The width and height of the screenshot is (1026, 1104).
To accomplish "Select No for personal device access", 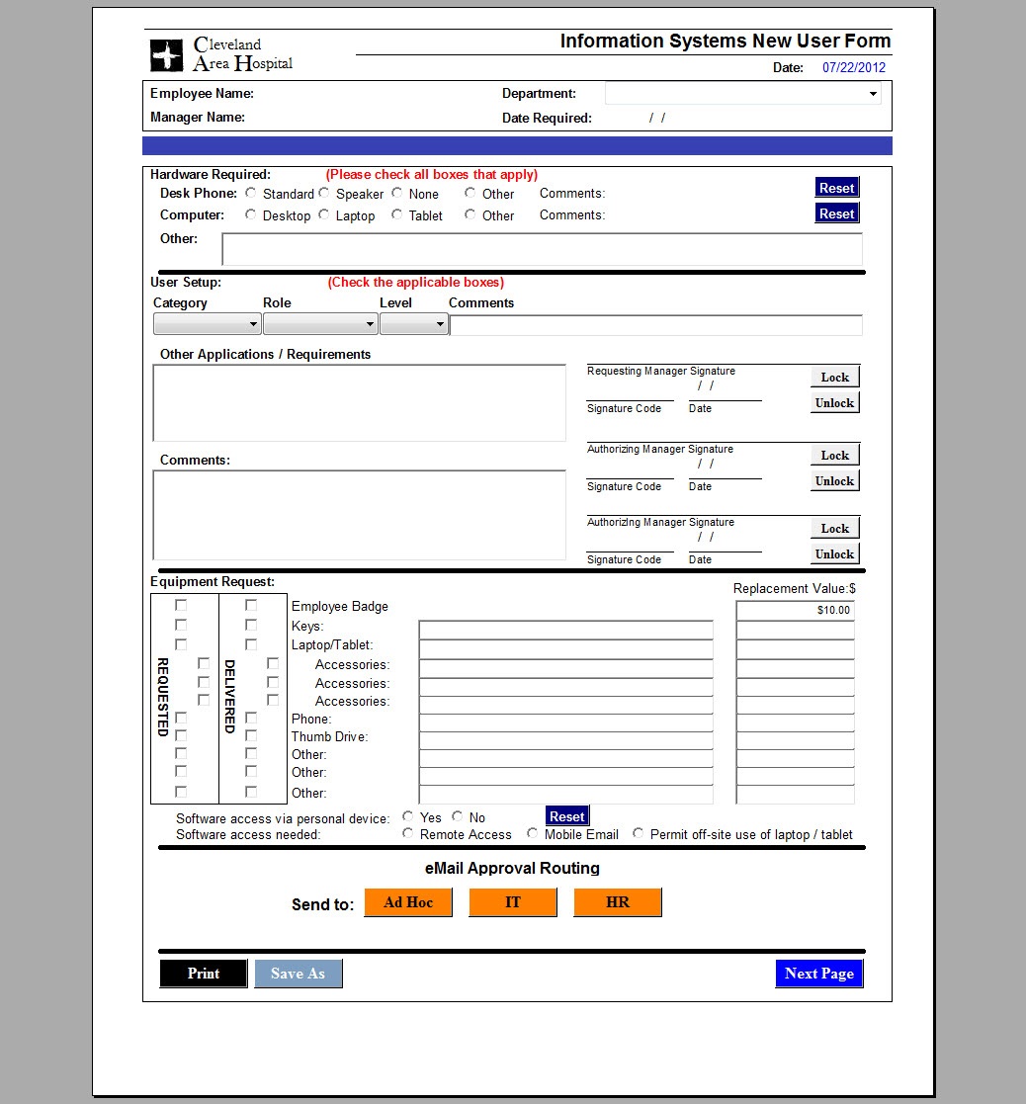I will (458, 816).
